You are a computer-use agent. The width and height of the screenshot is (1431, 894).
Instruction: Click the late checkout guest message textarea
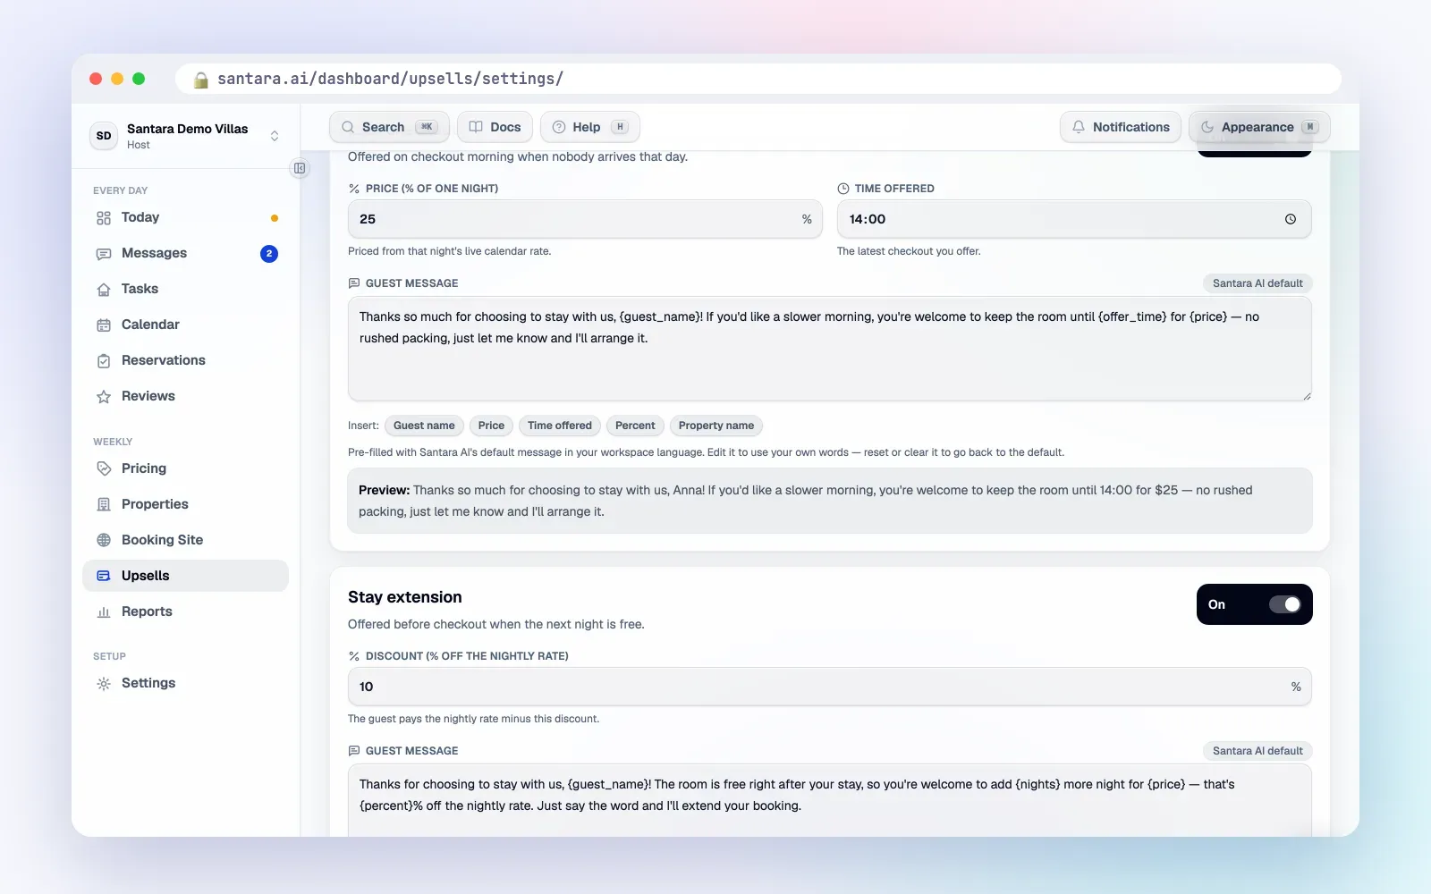tap(830, 349)
